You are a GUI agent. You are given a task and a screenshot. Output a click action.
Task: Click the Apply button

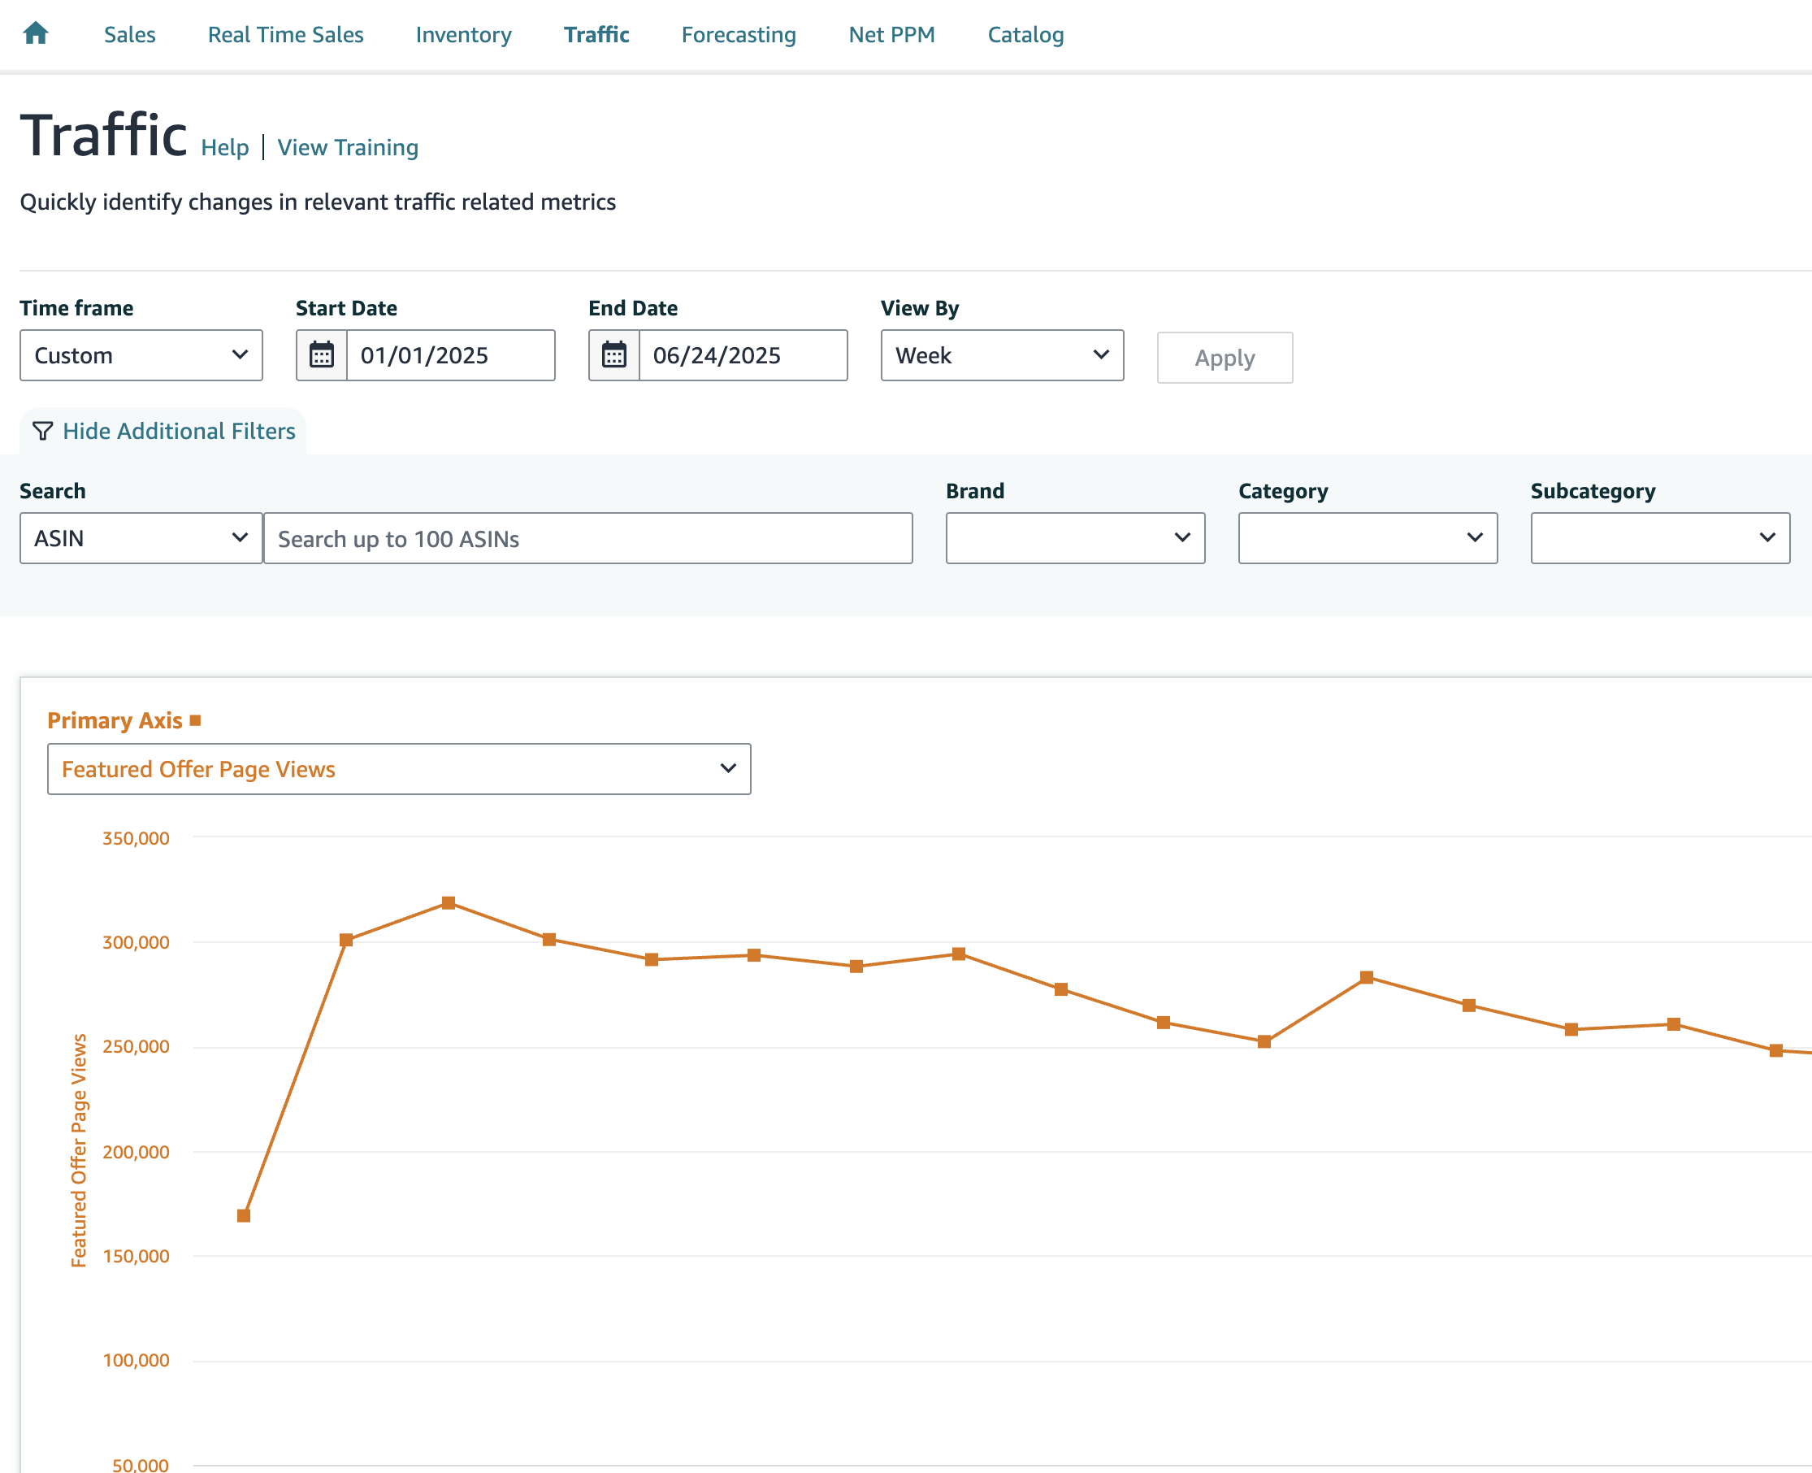click(x=1225, y=357)
